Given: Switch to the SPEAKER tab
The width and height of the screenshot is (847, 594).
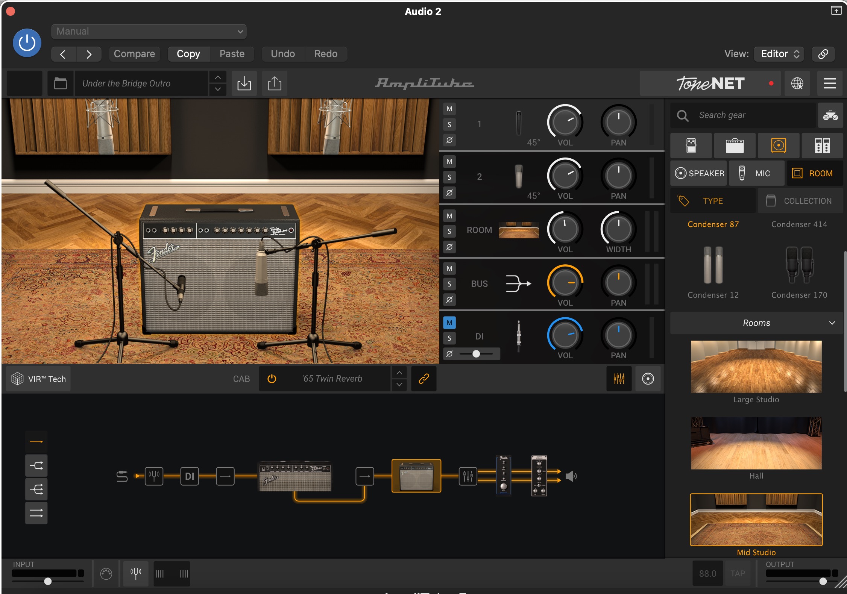Looking at the screenshot, I should click(699, 173).
